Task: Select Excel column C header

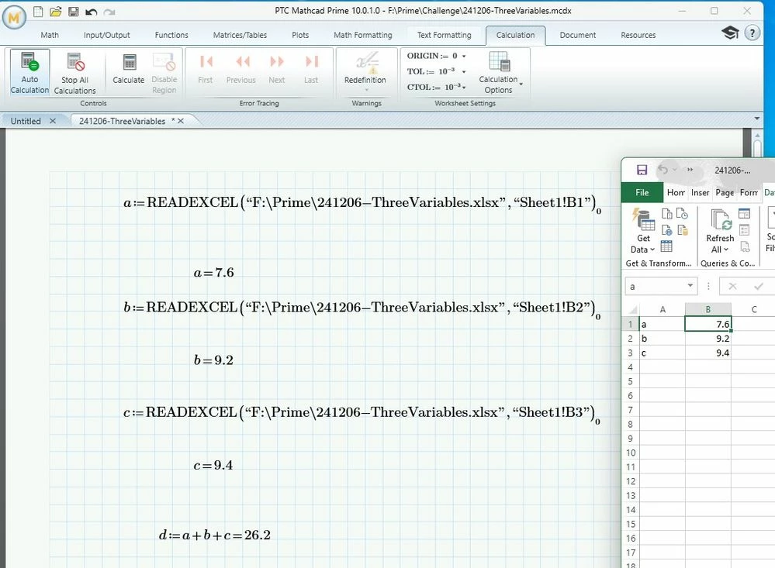Action: click(x=754, y=309)
